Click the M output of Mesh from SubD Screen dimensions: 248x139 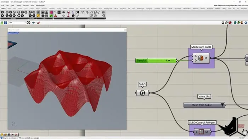pyautogui.click(x=206, y=58)
